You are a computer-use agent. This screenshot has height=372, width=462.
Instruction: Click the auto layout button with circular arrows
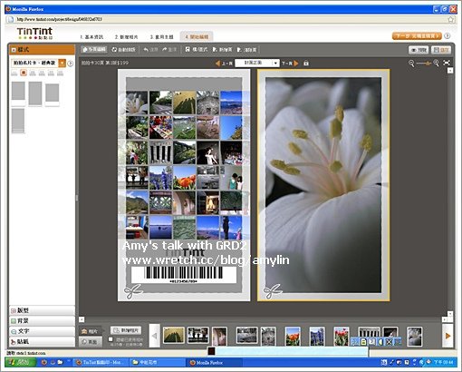click(x=124, y=50)
